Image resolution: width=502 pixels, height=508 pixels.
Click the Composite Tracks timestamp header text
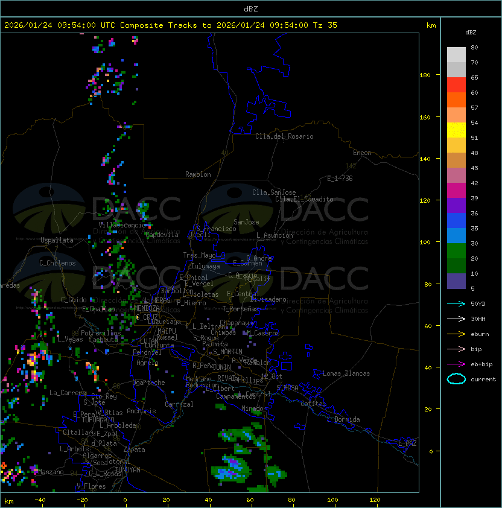[171, 25]
